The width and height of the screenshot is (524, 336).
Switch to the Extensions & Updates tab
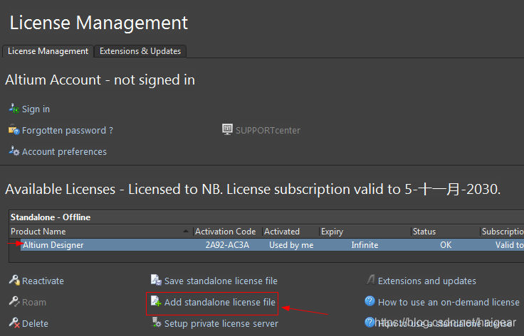pos(140,51)
